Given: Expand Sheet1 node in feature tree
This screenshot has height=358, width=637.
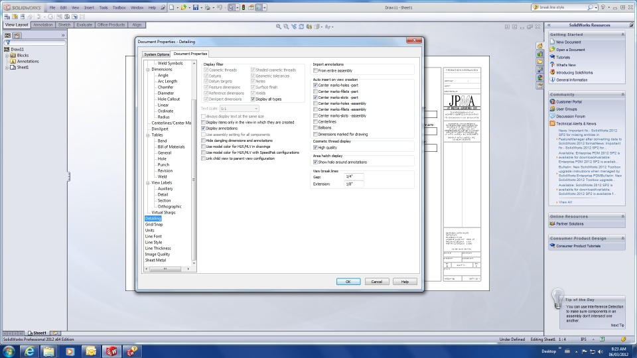Looking at the screenshot, I should [x=7, y=68].
